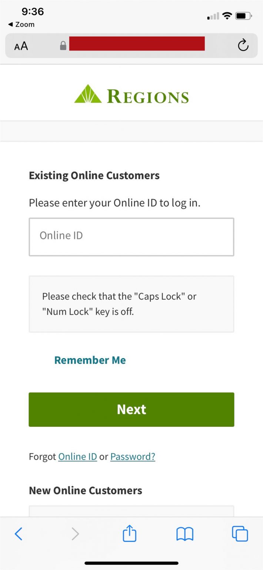The image size is (263, 570).
Task: Tap the Wi-Fi status icon
Action: click(x=227, y=16)
